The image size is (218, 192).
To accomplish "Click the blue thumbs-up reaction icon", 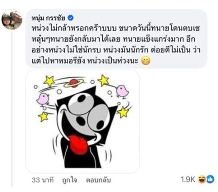I will [x=210, y=179].
